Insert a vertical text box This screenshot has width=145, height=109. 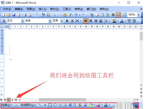pyautogui.click(x=65, y=105)
